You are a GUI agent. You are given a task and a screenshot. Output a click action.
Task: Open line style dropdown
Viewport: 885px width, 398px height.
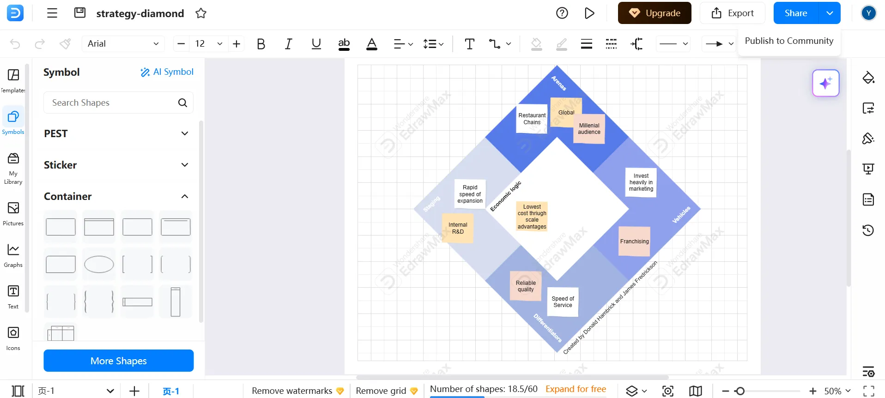673,44
